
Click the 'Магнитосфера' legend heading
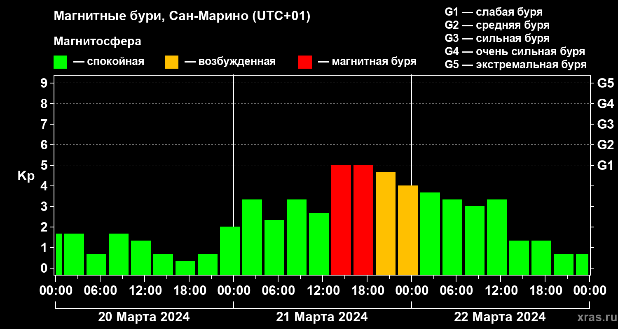pos(97,42)
